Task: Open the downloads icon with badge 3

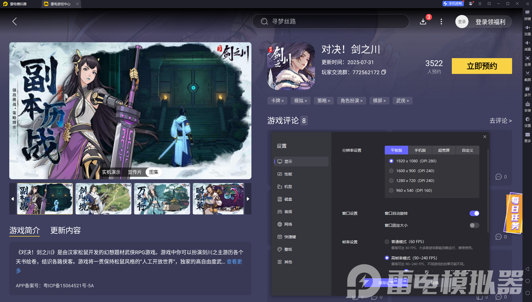Action: (423, 22)
